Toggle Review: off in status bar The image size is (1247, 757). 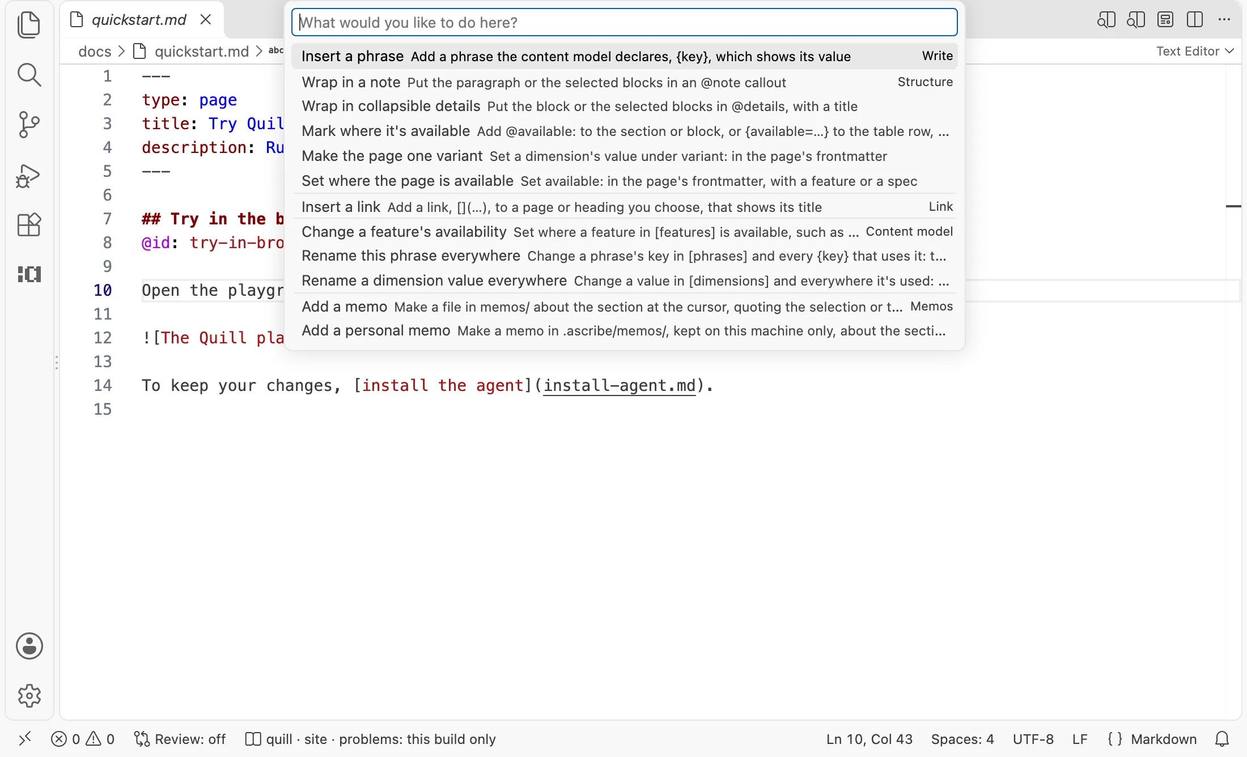[x=180, y=739]
